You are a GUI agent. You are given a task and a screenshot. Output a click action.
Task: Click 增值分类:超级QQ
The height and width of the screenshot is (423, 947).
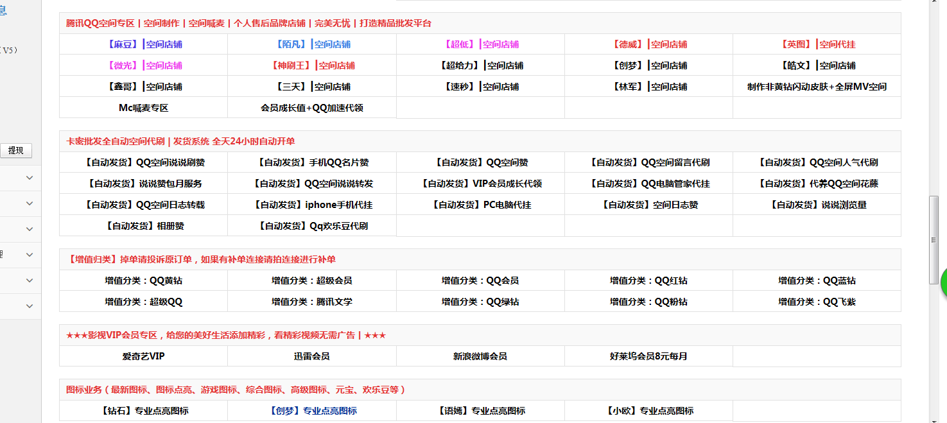(144, 302)
